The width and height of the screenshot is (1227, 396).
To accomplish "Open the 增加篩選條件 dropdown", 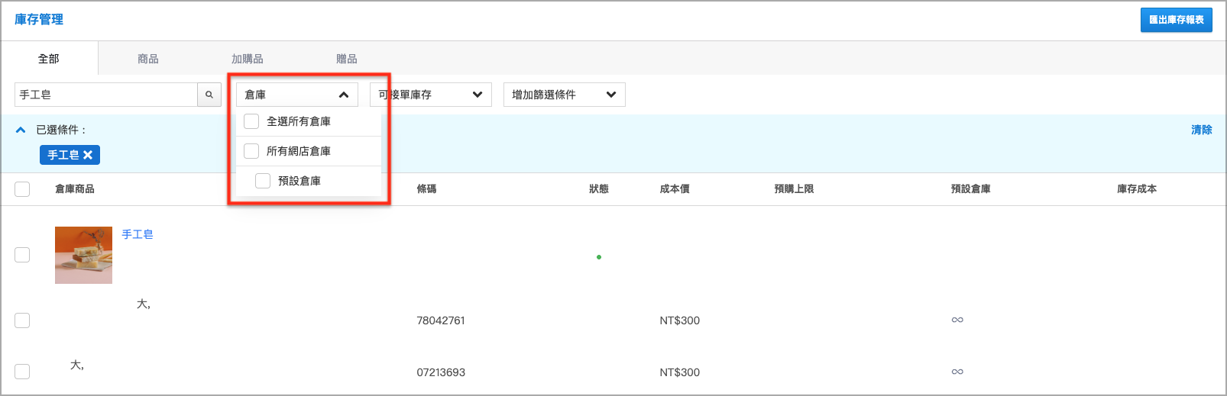I will 565,95.
